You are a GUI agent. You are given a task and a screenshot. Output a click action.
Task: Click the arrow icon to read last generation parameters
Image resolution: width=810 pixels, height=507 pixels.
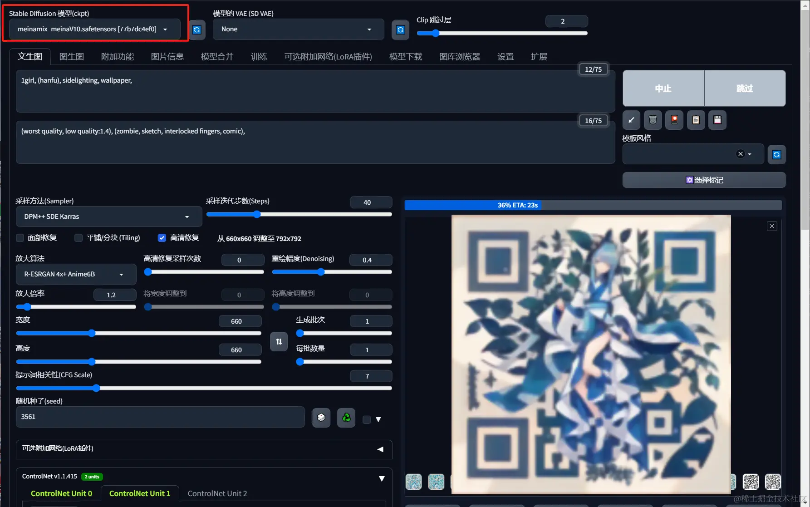[x=631, y=120]
